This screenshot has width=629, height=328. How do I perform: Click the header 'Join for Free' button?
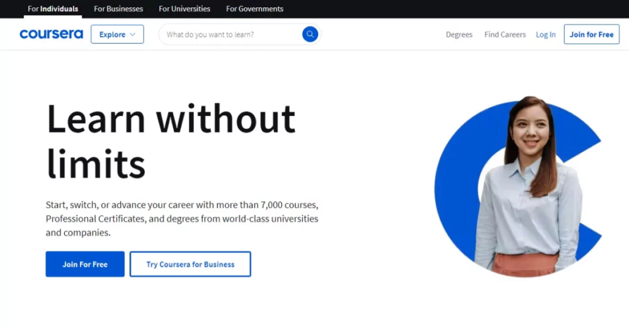pyautogui.click(x=592, y=34)
